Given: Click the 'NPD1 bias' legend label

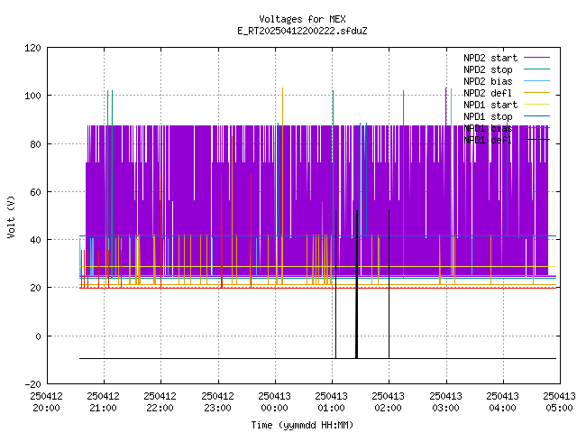Looking at the screenshot, I should (x=488, y=128).
